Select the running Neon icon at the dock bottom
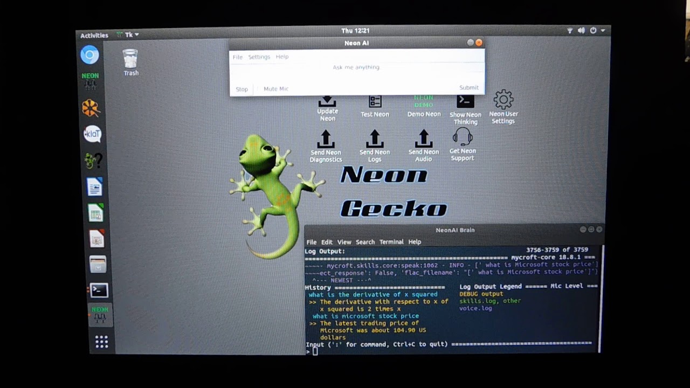 100,315
